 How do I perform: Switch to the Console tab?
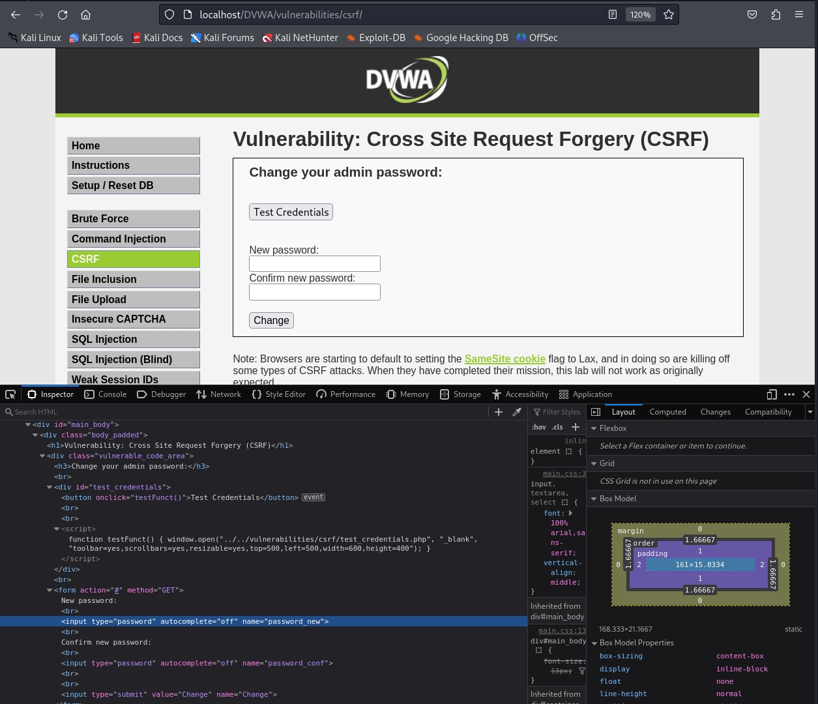(x=106, y=394)
